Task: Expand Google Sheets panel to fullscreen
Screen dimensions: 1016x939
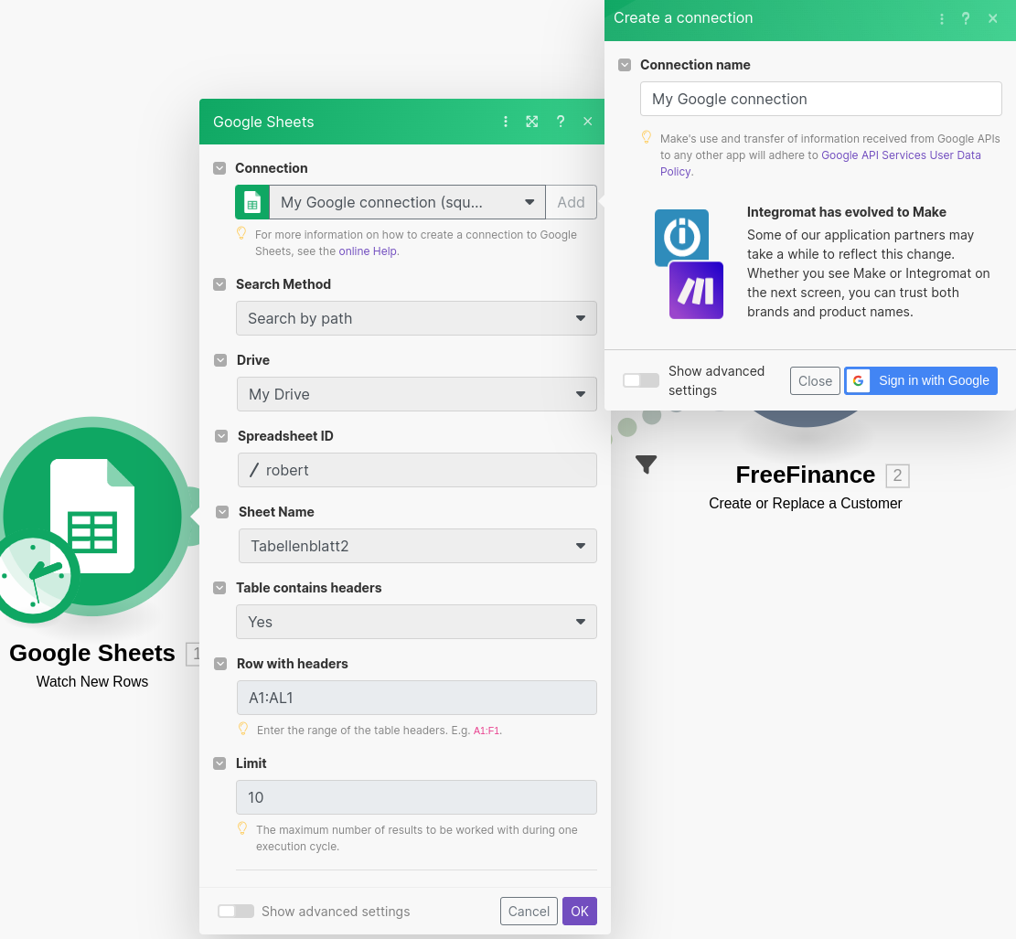Action: point(532,122)
